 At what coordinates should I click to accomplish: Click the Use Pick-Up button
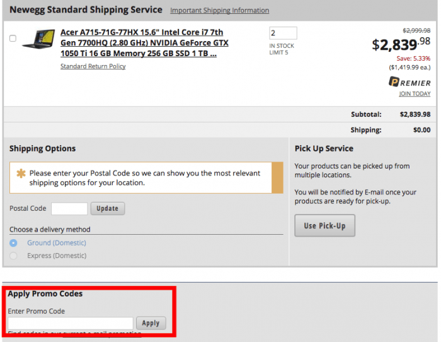click(324, 226)
